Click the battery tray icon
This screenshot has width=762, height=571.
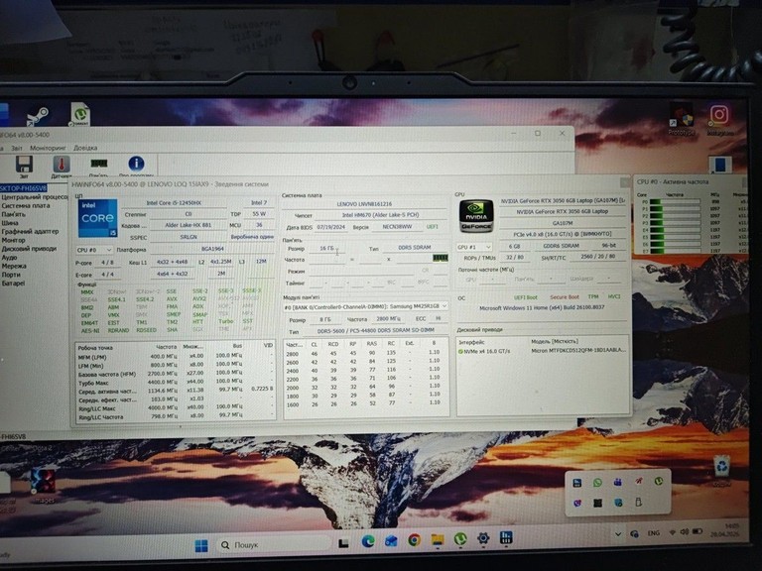[698, 531]
